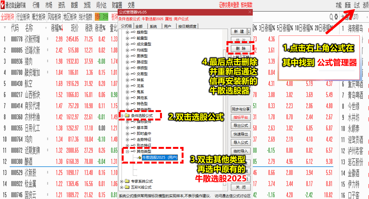Image resolution: width=369 pixels, height=199 pixels.
Task: Select the 龙系 tree item
Action: (x=140, y=86)
